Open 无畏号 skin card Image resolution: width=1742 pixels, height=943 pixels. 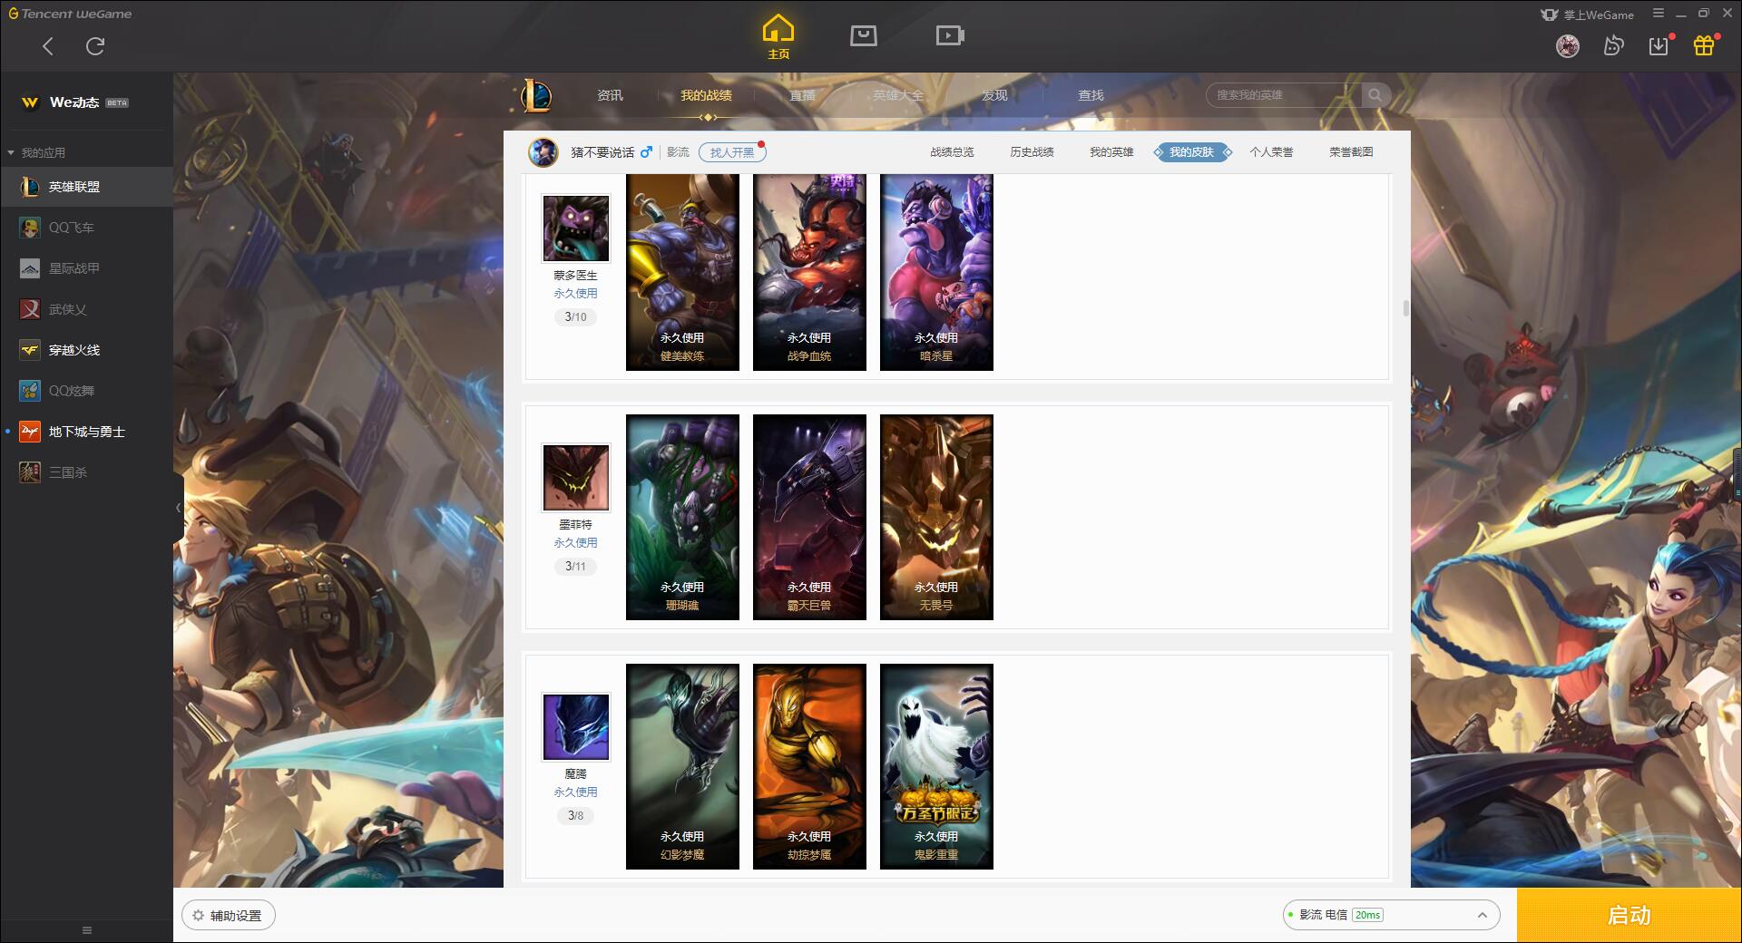tap(936, 517)
